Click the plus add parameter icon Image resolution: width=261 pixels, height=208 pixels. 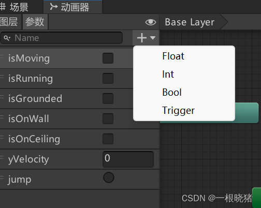pos(142,38)
